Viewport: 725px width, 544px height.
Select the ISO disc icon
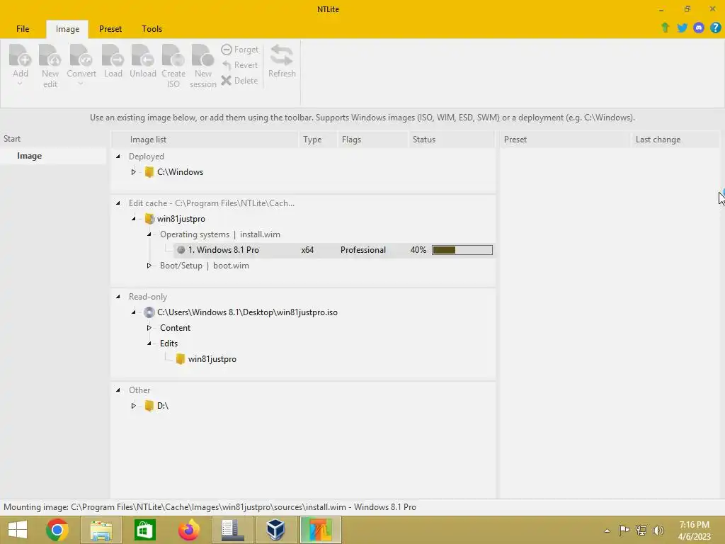click(149, 312)
